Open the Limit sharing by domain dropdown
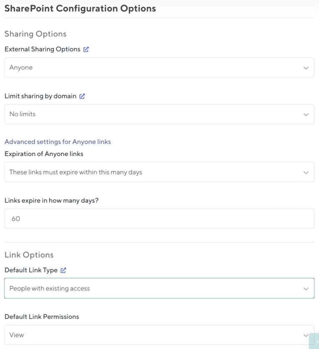This screenshot has height=349, width=319. point(159,114)
